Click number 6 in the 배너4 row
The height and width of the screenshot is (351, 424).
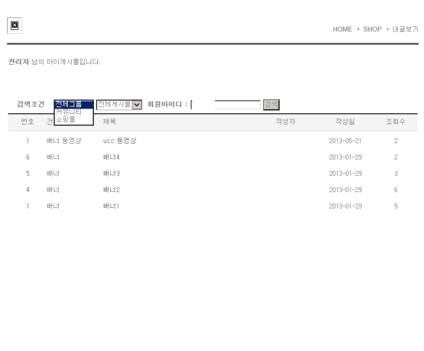point(28,158)
